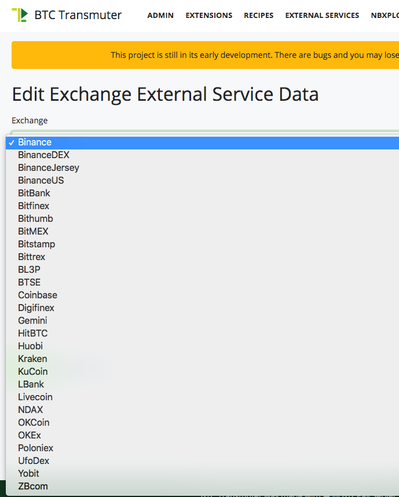This screenshot has width=399, height=497.
Task: Choose BinanceDEX from the exchange list
Action: (202, 155)
